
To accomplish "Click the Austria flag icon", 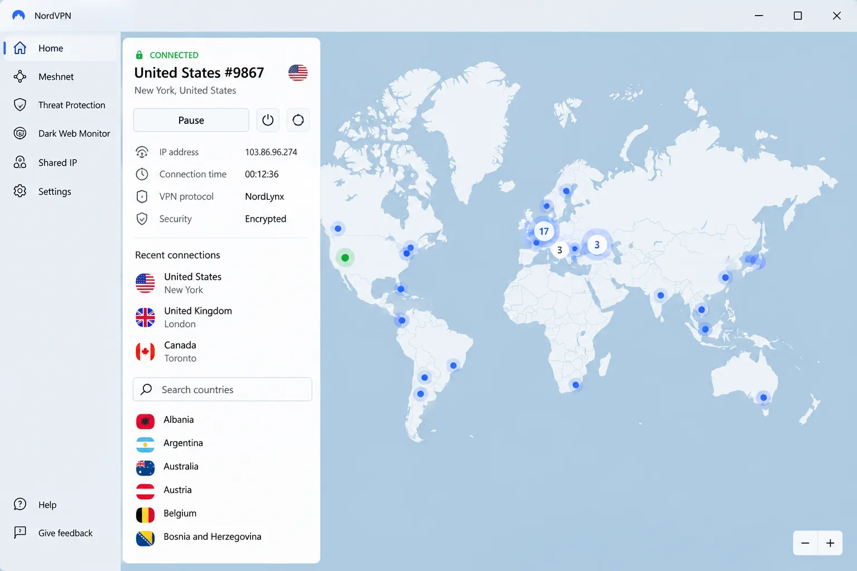I will click(145, 491).
